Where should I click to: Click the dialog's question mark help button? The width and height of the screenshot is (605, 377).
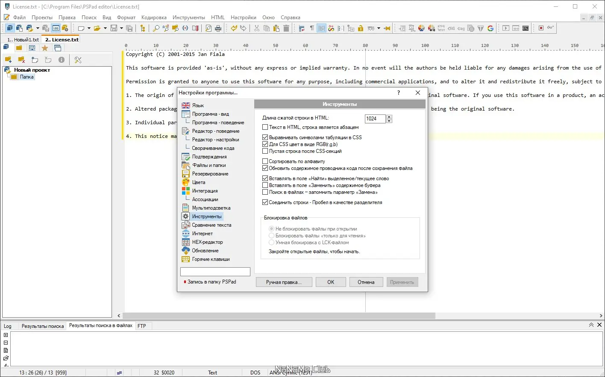399,93
